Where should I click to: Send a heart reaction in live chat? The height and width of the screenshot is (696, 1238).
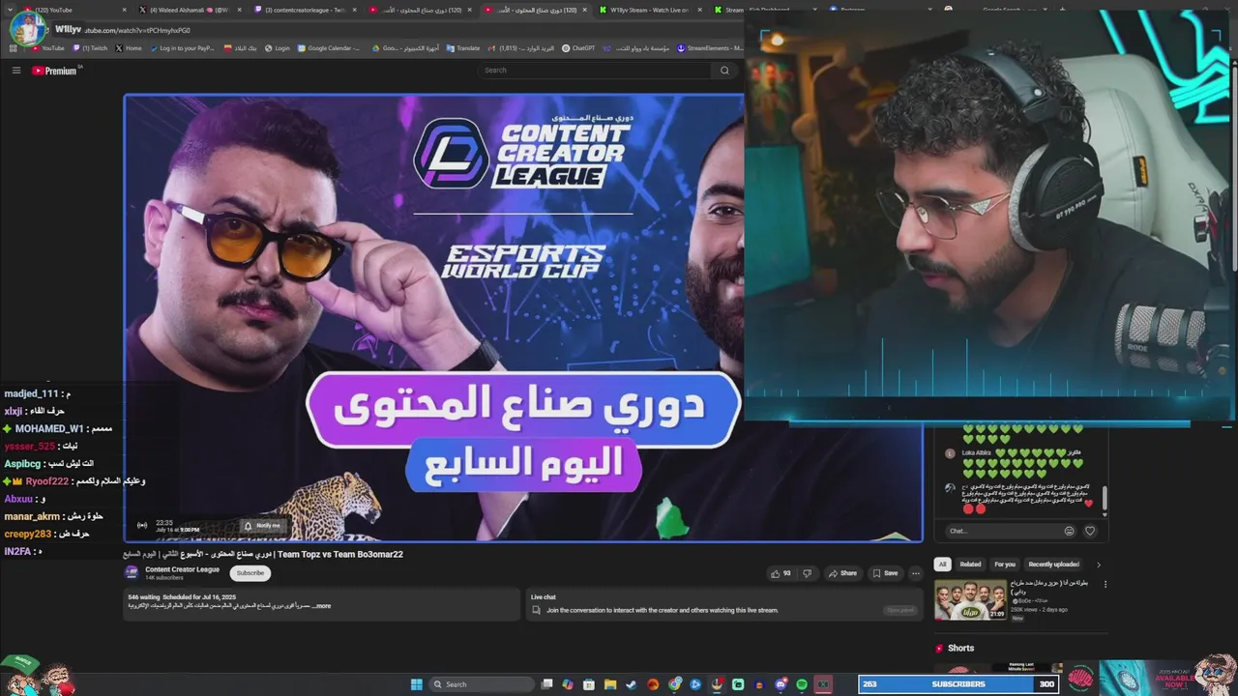1090,531
